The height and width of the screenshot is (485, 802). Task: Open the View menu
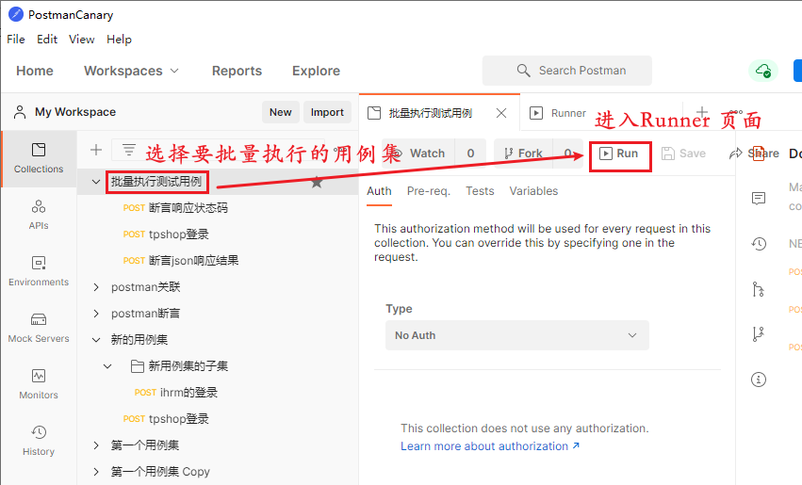(81, 40)
